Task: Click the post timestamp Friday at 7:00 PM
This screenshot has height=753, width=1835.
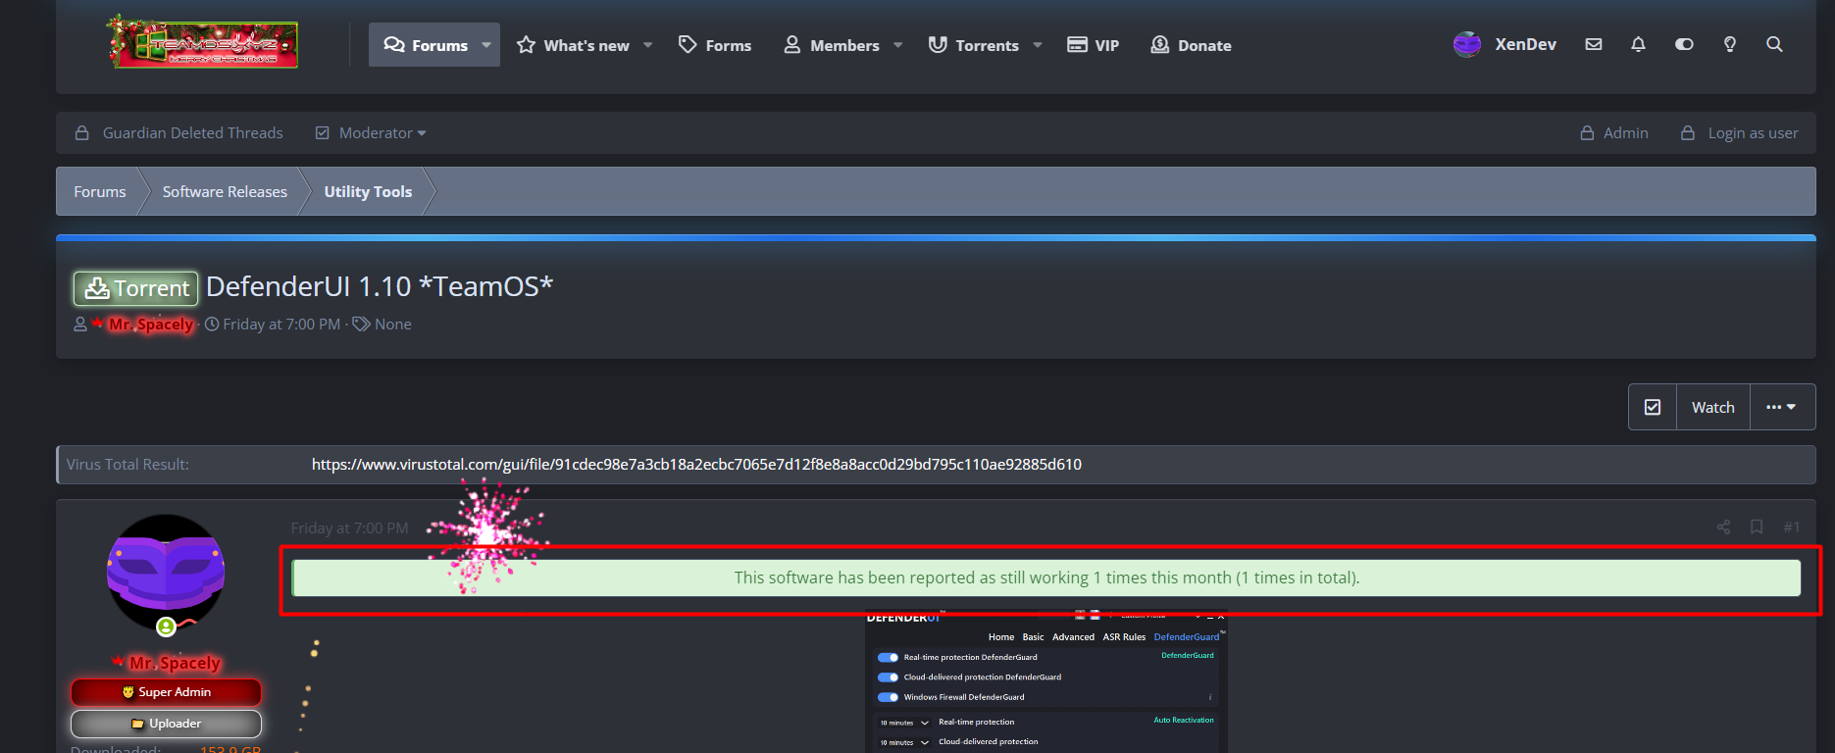Action: [349, 528]
